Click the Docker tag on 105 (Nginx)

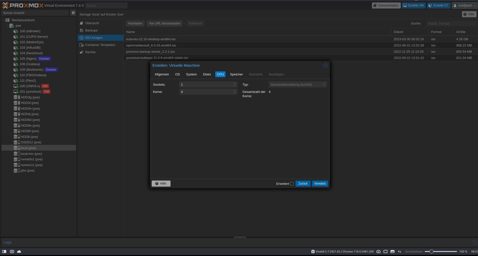[44, 59]
